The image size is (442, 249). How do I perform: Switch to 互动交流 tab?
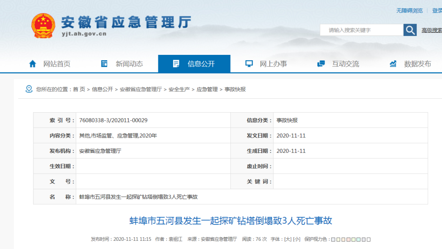tap(338, 64)
